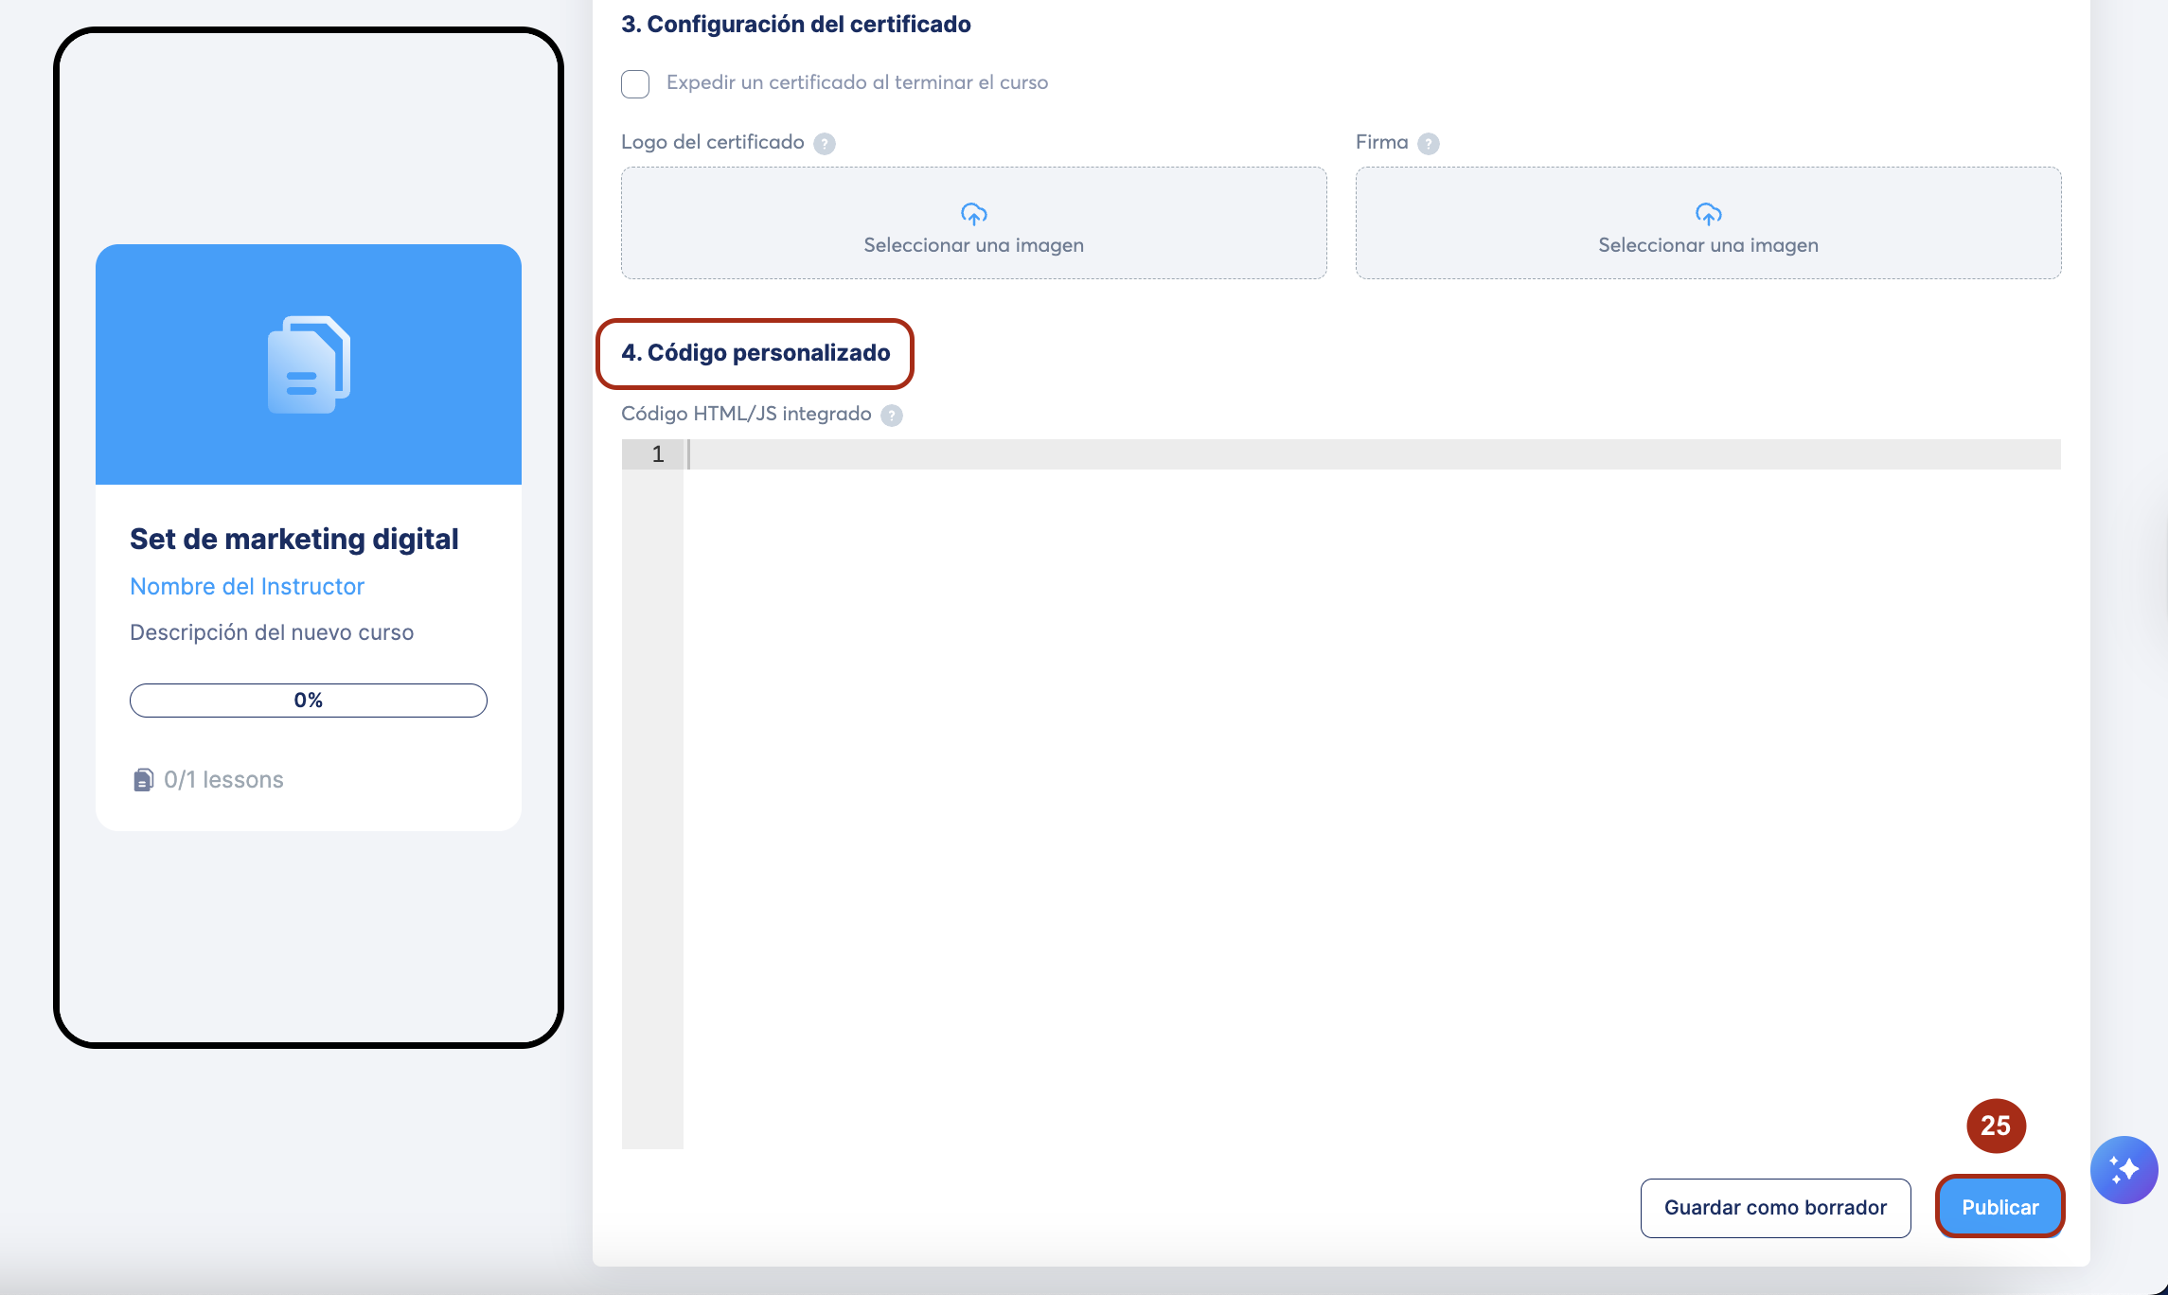Click upload cloud icon in logo box
The width and height of the screenshot is (2168, 1295).
[973, 214]
